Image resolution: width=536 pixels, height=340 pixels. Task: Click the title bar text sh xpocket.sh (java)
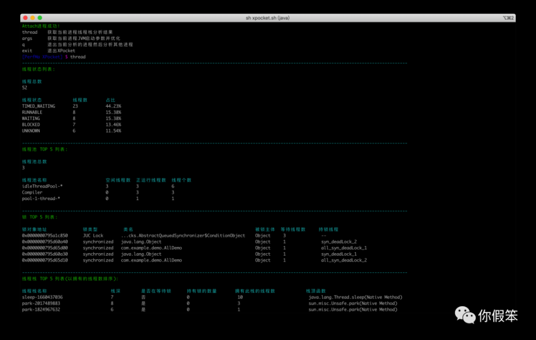point(268,17)
